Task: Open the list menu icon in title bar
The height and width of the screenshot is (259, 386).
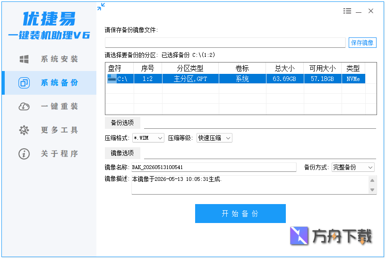Action: pos(347,11)
